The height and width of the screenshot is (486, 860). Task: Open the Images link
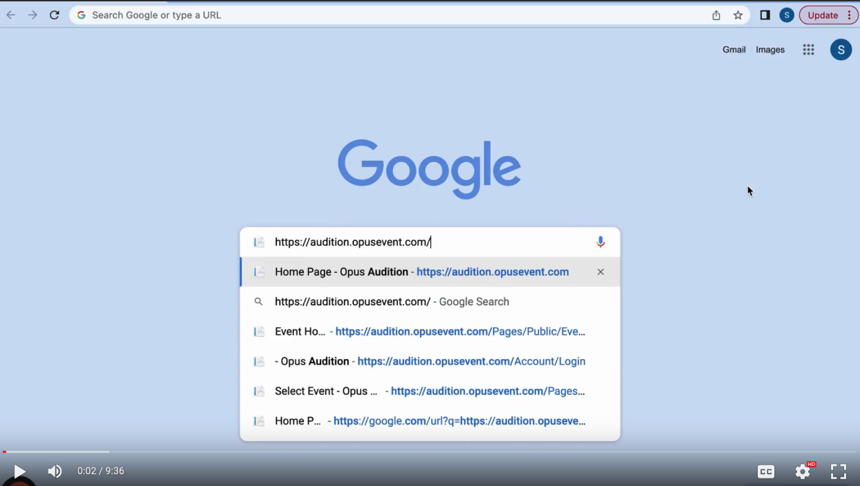(770, 50)
